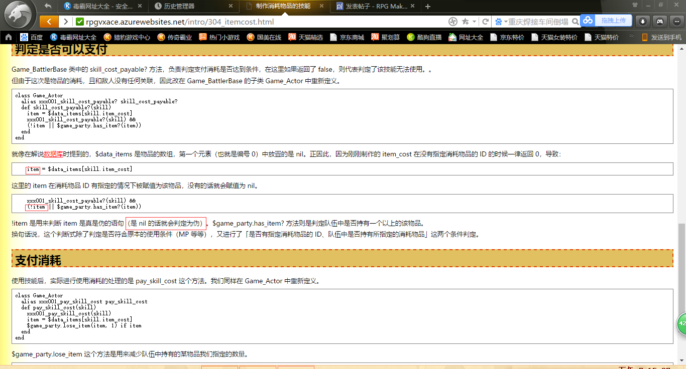The height and width of the screenshot is (369, 686).
Task: Click the cheetah browser logo
Action: (18, 15)
